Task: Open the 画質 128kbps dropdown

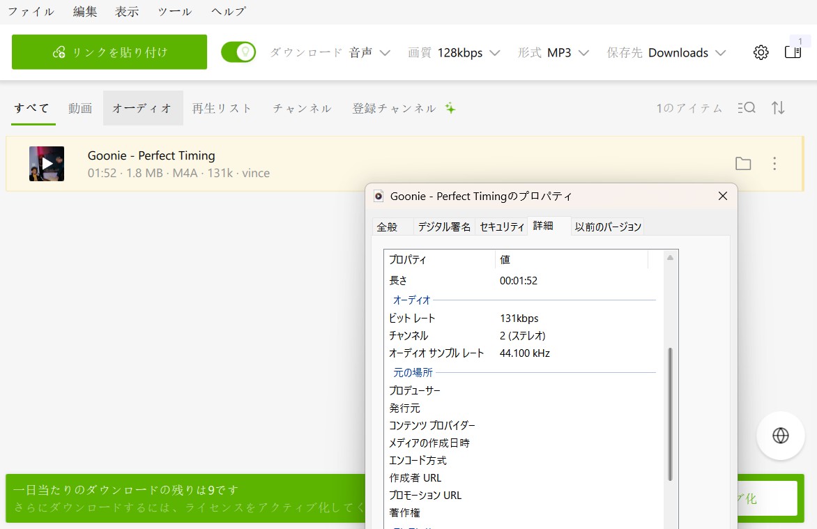Action: [453, 53]
